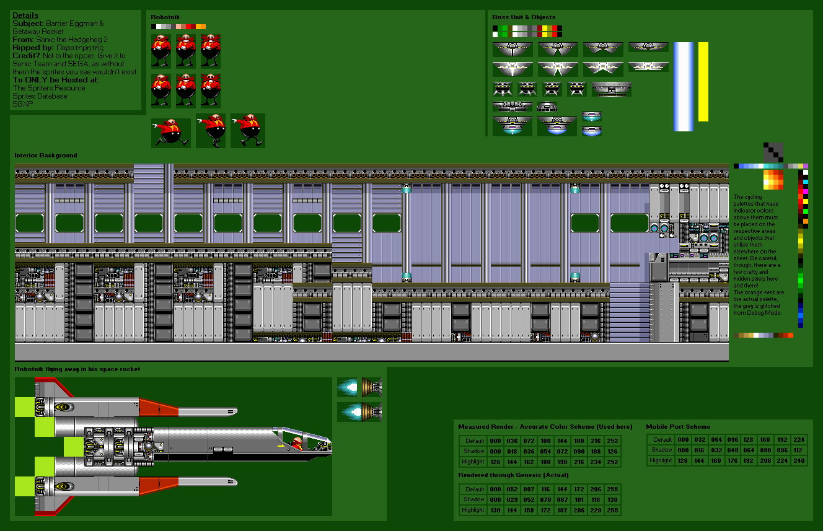Click the 228 cell in the Genesis table
Screen dimensions: 823x531
[x=596, y=510]
